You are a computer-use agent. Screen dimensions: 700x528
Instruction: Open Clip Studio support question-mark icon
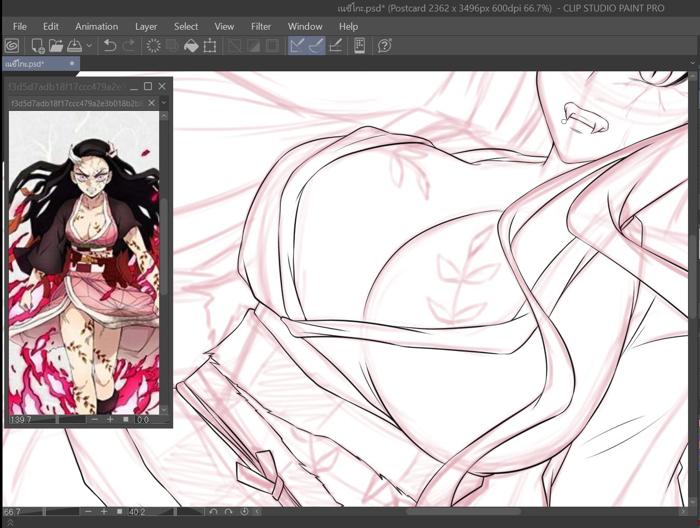(x=384, y=46)
